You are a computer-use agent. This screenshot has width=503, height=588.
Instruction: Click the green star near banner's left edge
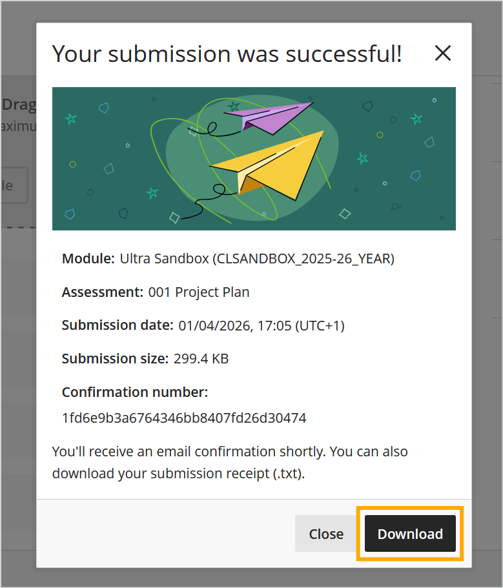point(70,119)
